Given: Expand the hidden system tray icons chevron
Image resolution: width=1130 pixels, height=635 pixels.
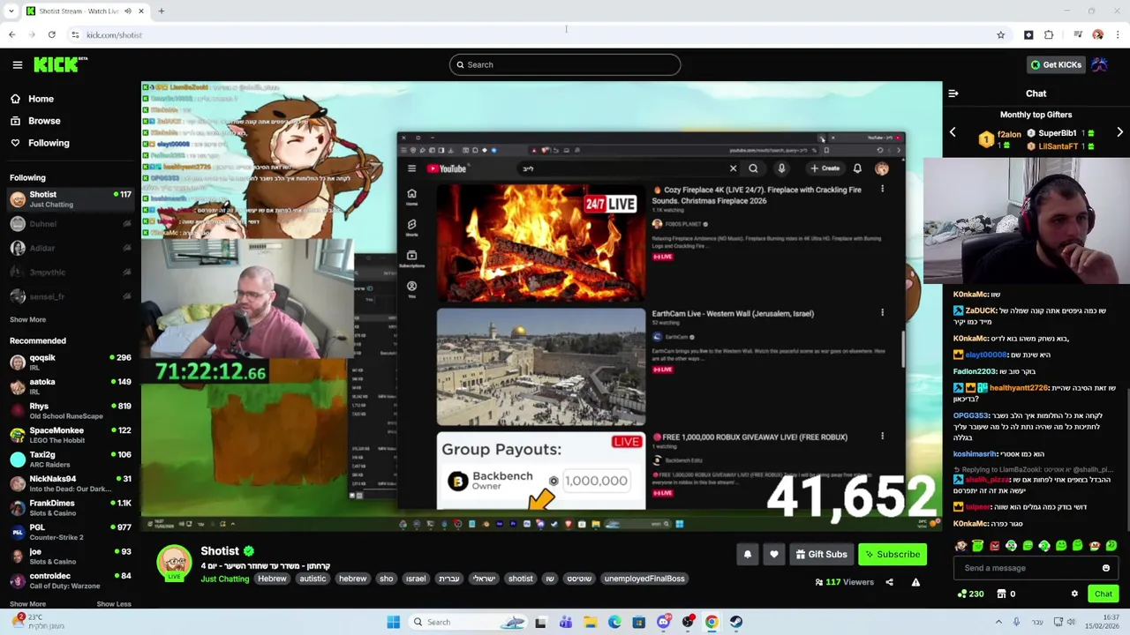Looking at the screenshot, I should coord(998,622).
